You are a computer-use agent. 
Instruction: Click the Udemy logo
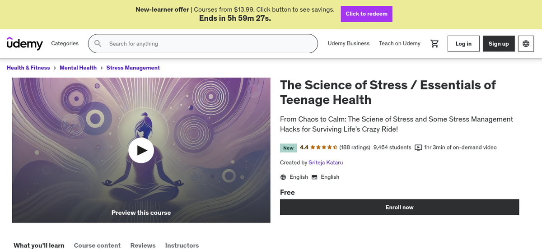click(25, 43)
